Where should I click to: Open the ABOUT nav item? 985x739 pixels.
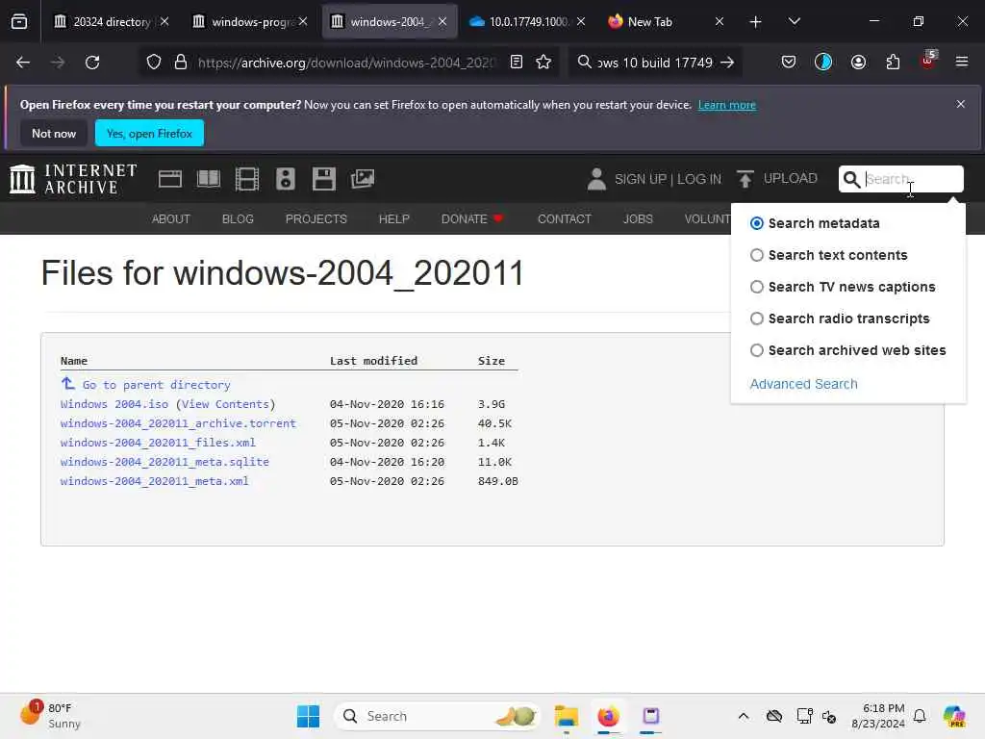(x=171, y=218)
